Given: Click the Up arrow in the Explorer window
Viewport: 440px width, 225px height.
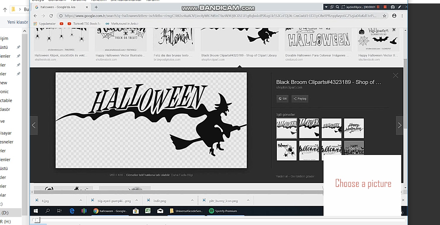Looking at the screenshot, I should (5, 9).
